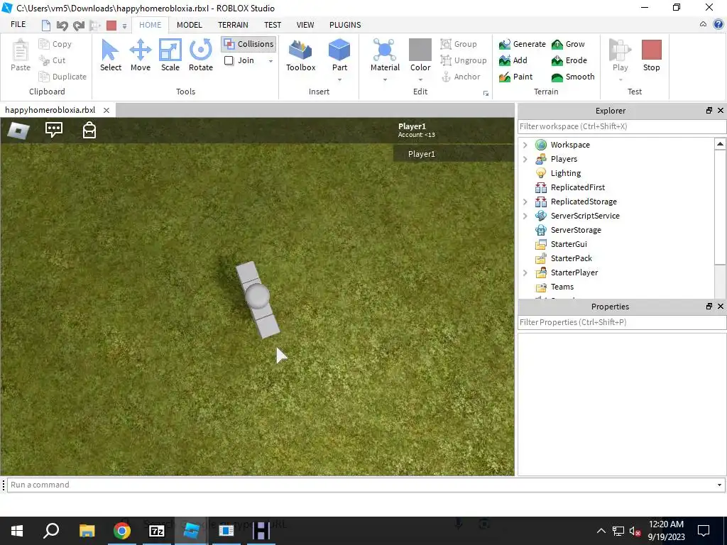This screenshot has width=727, height=545.
Task: Open the FILE menu
Action: tap(18, 25)
